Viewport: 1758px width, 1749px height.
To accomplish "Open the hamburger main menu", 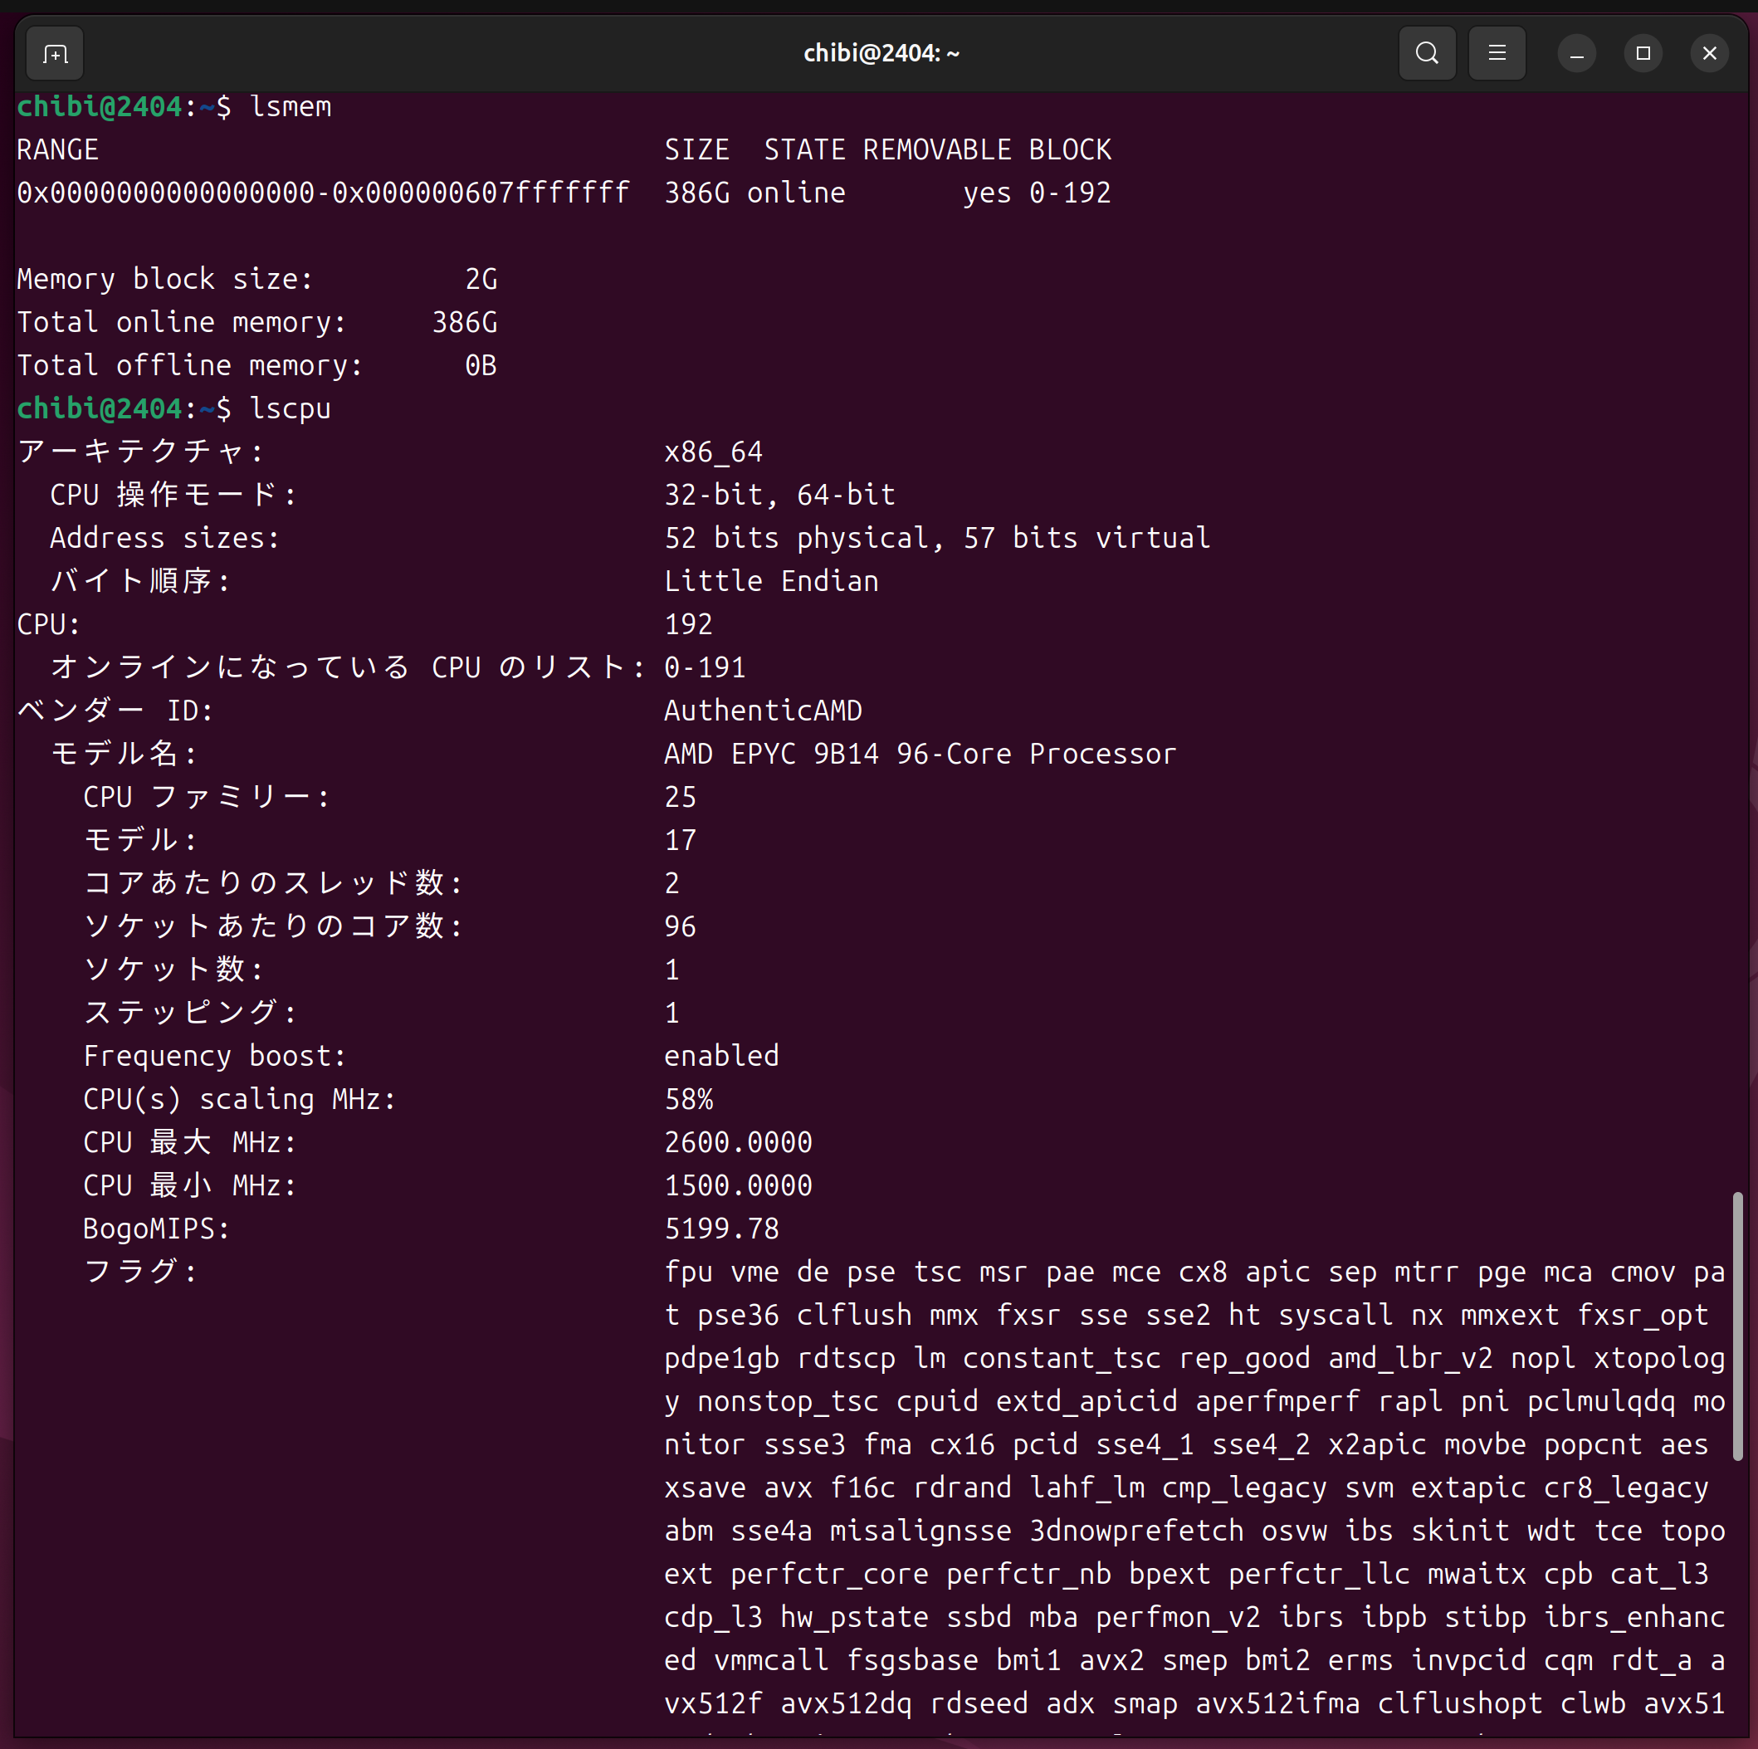I will (1496, 54).
